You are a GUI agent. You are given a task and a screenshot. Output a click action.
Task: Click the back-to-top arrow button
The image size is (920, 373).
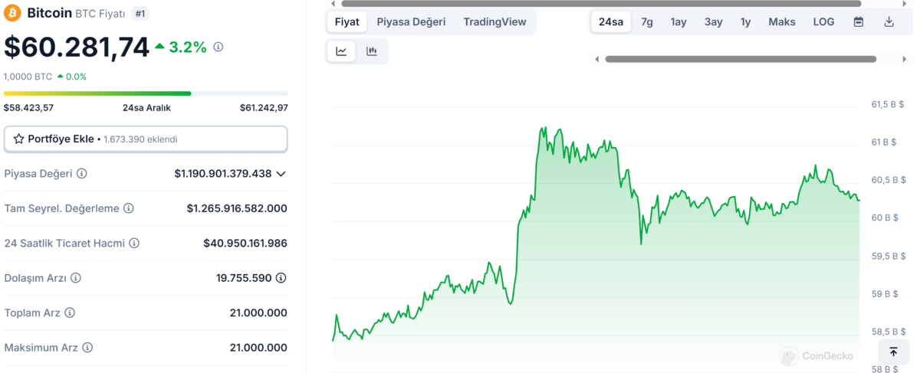pyautogui.click(x=893, y=352)
